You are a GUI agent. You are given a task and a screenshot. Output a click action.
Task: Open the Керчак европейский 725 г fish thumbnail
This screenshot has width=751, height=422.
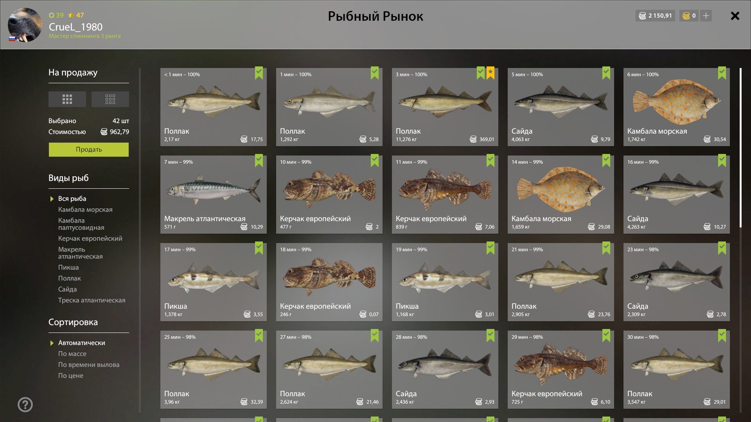(x=561, y=364)
